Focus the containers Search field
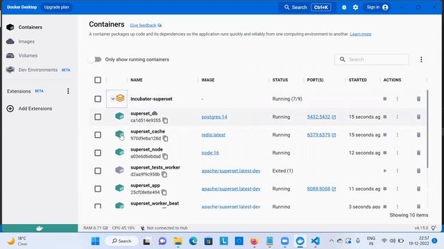444x249 pixels. coord(372,59)
